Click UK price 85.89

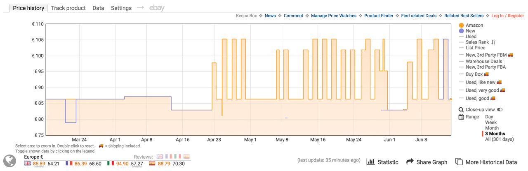(39, 164)
